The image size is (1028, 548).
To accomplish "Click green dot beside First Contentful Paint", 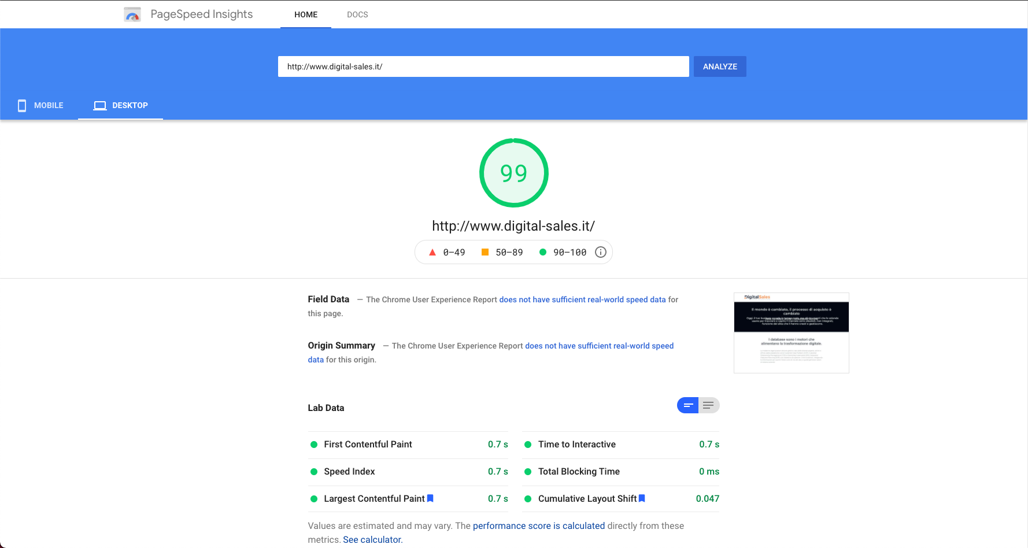I will pyautogui.click(x=314, y=445).
